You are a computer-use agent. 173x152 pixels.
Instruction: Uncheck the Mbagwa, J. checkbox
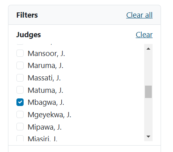tap(20, 102)
